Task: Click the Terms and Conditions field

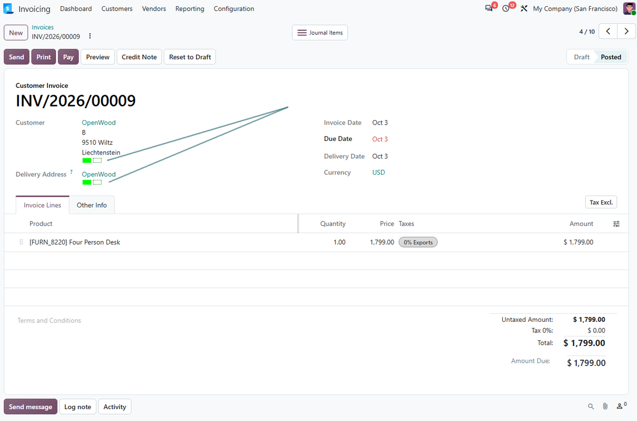Action: coord(49,320)
